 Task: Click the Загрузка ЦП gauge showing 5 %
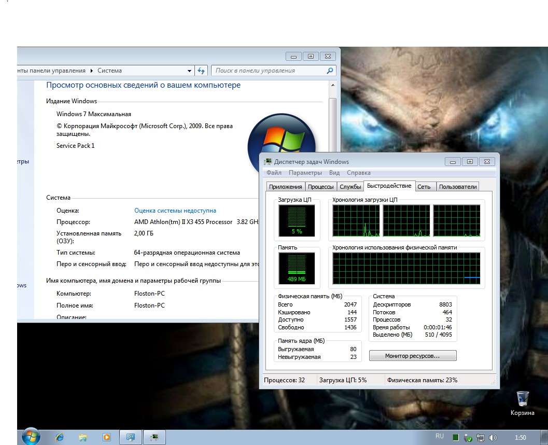pos(297,220)
